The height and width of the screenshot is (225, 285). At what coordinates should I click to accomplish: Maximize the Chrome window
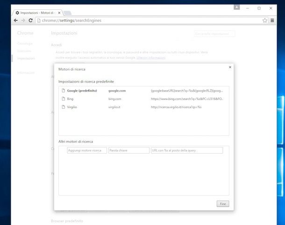click(259, 8)
